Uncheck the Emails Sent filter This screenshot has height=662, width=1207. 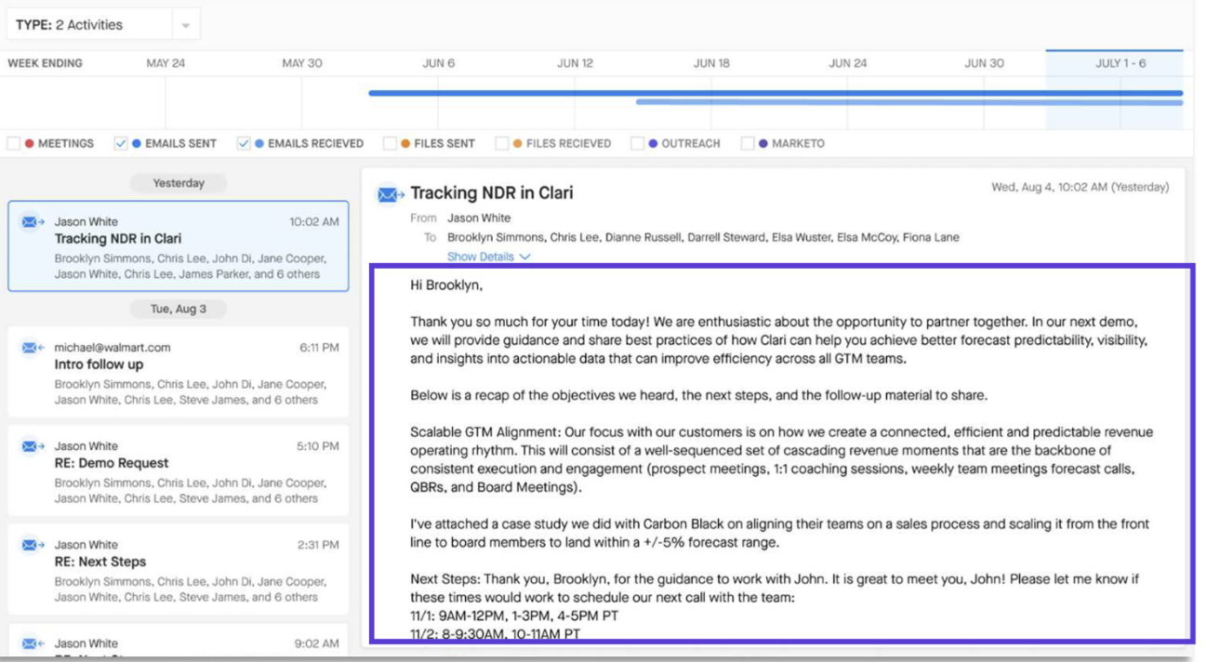121,144
